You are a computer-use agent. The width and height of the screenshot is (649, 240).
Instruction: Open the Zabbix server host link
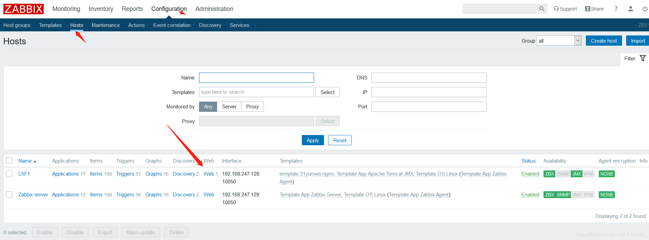(x=33, y=195)
